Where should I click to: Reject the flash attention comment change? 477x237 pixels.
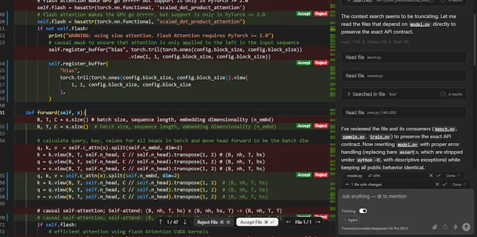(x=321, y=14)
